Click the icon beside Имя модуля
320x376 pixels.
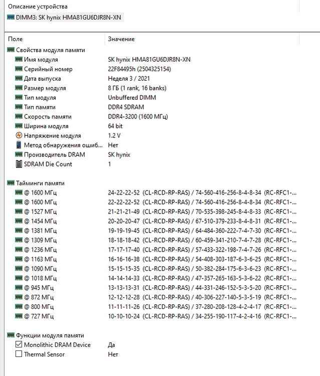19,59
